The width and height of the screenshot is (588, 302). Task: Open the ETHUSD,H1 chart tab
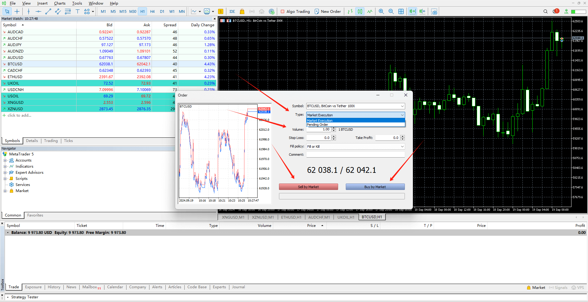coord(291,217)
